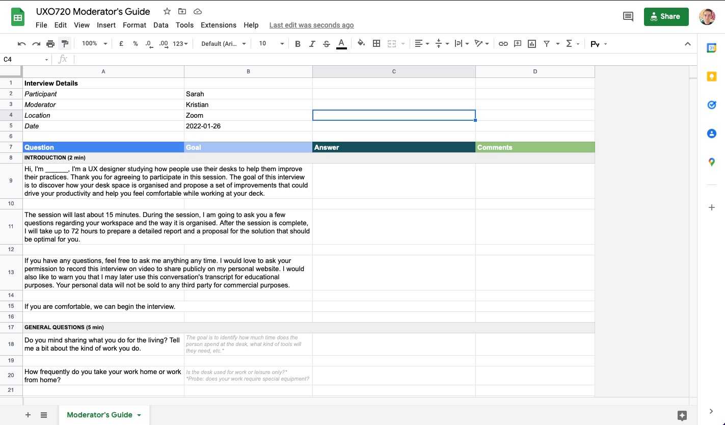Open the text color picker
Screen dimensions: 725x425
pos(341,44)
